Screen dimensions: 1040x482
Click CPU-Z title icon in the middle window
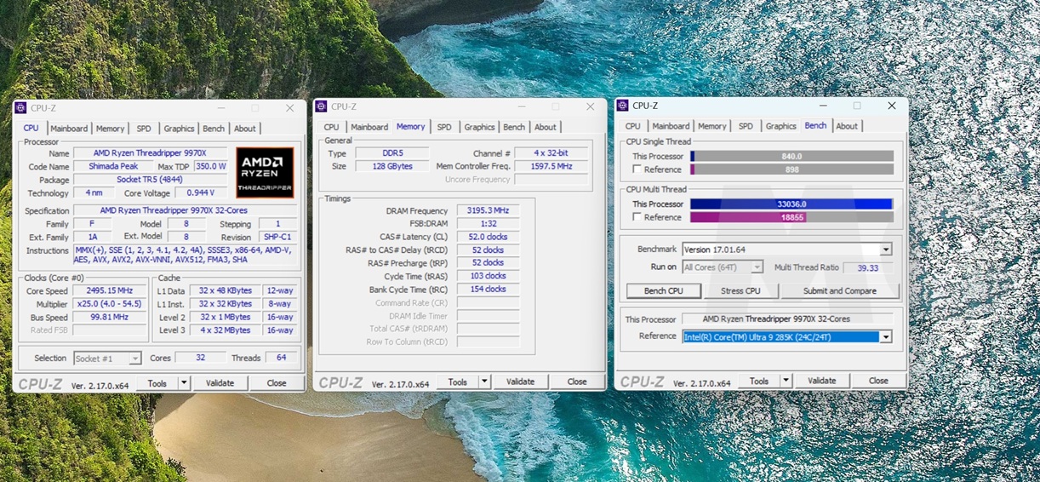tap(321, 106)
